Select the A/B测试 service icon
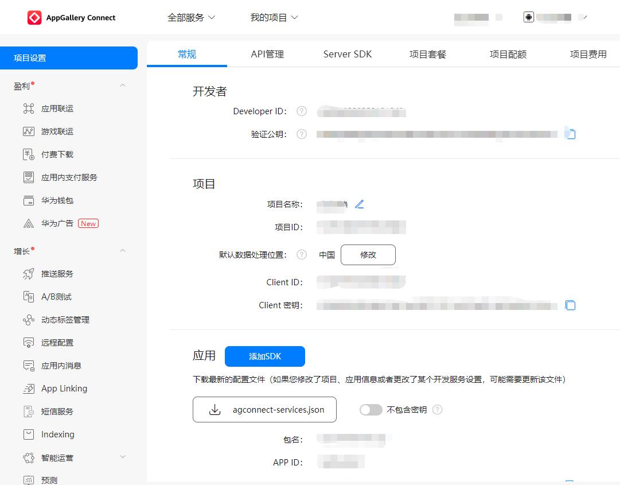This screenshot has height=485, width=620. coord(28,297)
